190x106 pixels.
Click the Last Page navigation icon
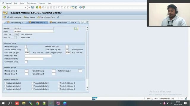coord(68,7)
